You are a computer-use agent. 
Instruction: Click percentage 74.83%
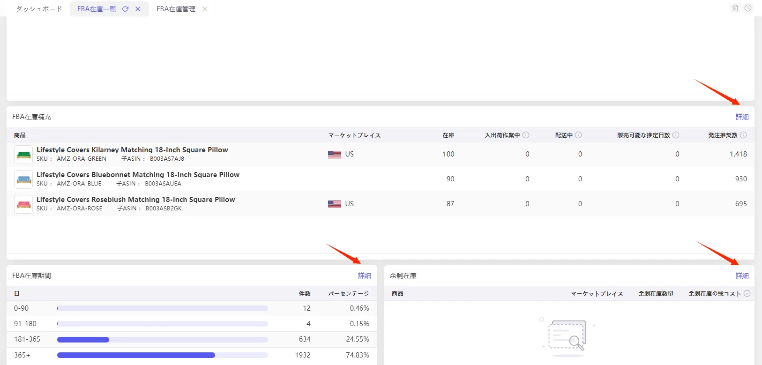click(358, 355)
